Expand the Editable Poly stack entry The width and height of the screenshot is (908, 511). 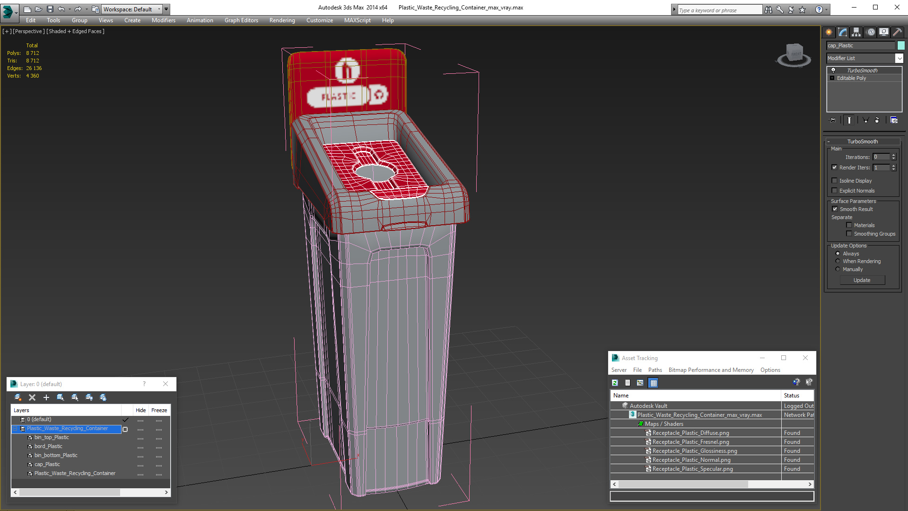click(x=832, y=78)
